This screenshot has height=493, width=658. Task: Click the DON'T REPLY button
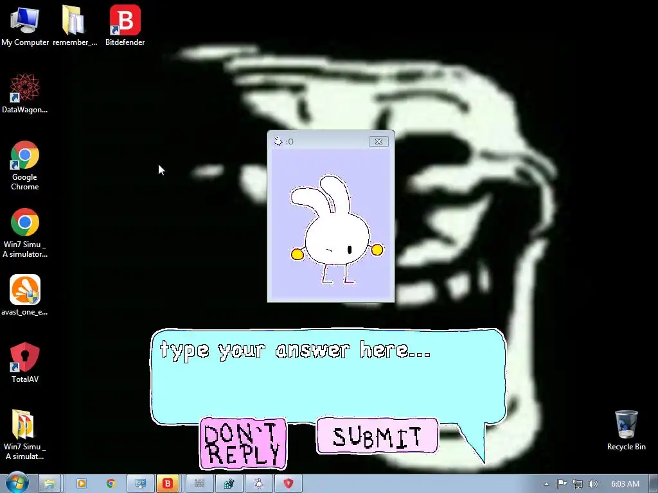coord(244,444)
